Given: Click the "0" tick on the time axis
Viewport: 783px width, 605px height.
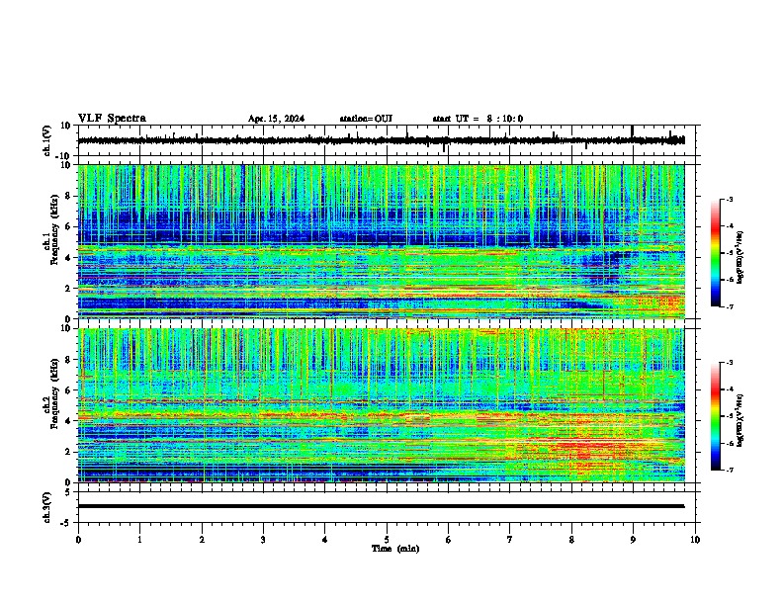Looking at the screenshot, I should [x=78, y=540].
